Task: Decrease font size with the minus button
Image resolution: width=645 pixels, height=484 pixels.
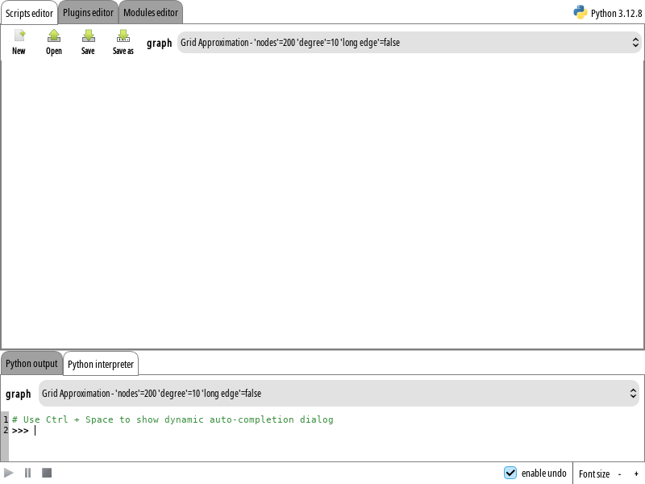Action: [620, 474]
